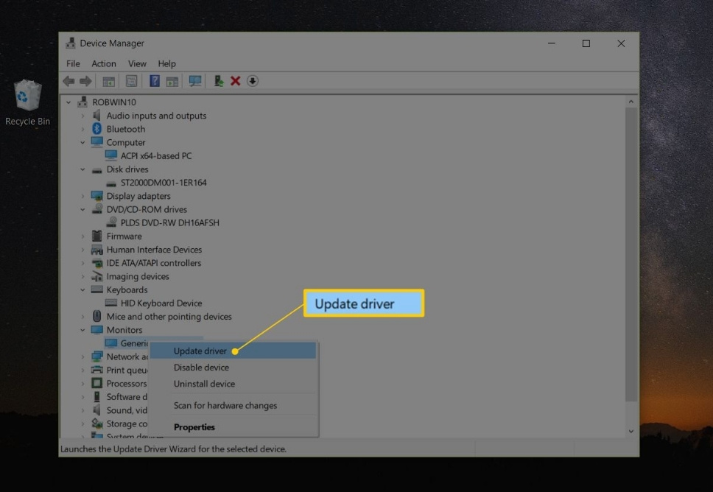
Task: Click the black down-arrow circle toolbar icon
Action: (x=253, y=81)
